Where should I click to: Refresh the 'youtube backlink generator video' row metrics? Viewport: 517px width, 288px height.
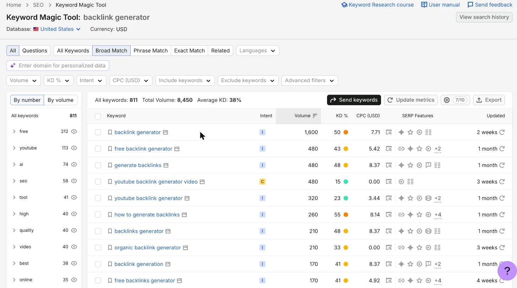pyautogui.click(x=502, y=182)
